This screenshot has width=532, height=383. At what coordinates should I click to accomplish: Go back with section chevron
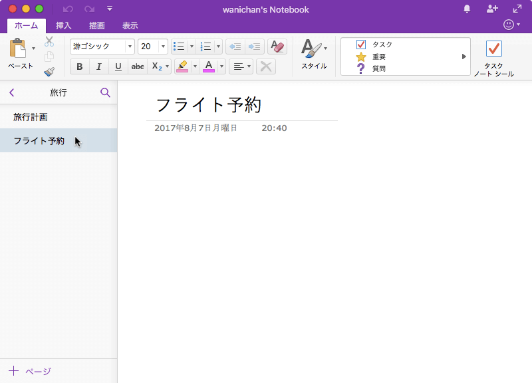click(12, 92)
